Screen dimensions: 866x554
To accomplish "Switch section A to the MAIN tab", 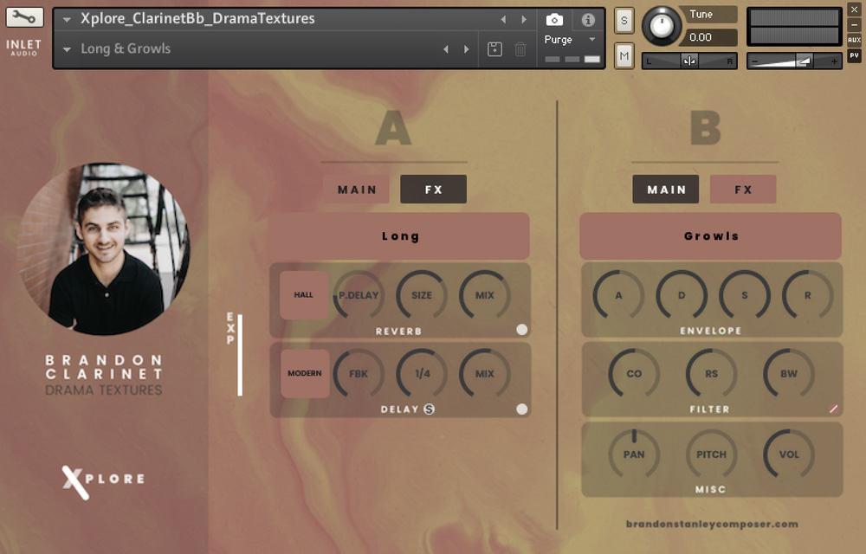I will click(356, 189).
